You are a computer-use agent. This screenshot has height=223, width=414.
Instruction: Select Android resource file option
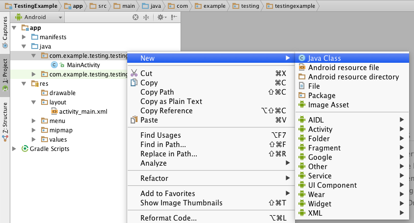(344, 68)
